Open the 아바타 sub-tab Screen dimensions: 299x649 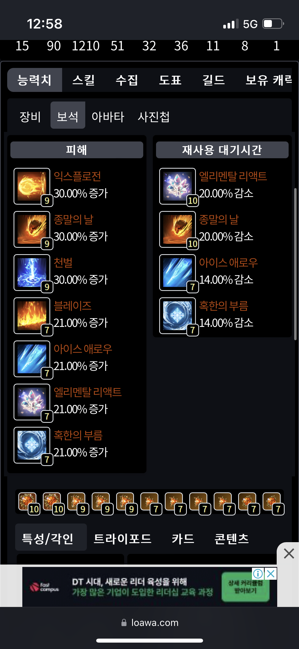point(108,116)
